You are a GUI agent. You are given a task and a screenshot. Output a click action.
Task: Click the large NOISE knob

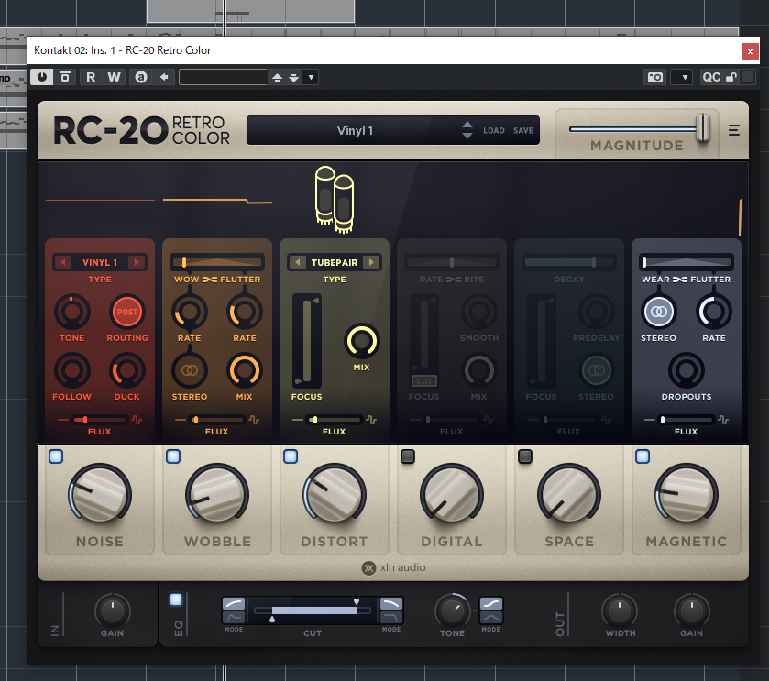100,493
